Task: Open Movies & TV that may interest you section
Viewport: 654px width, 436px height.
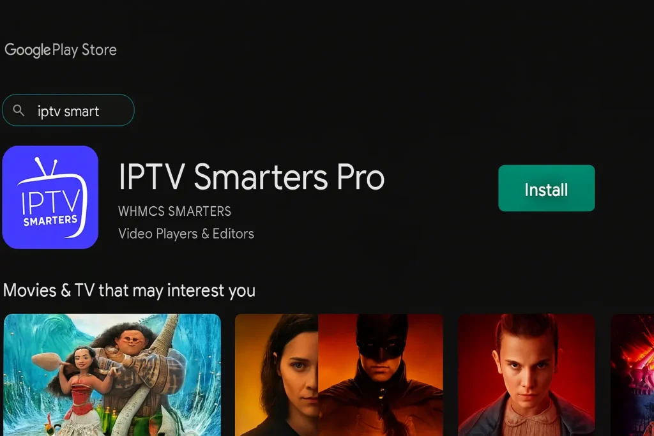Action: point(129,290)
